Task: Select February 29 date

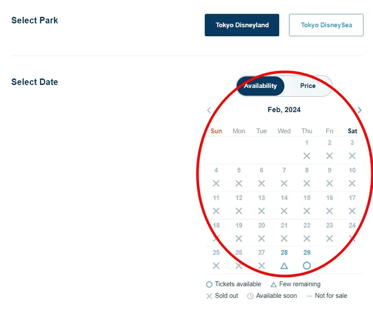Action: pyautogui.click(x=306, y=252)
